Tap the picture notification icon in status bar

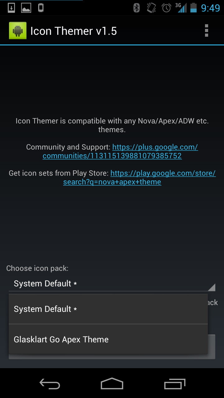(26, 8)
